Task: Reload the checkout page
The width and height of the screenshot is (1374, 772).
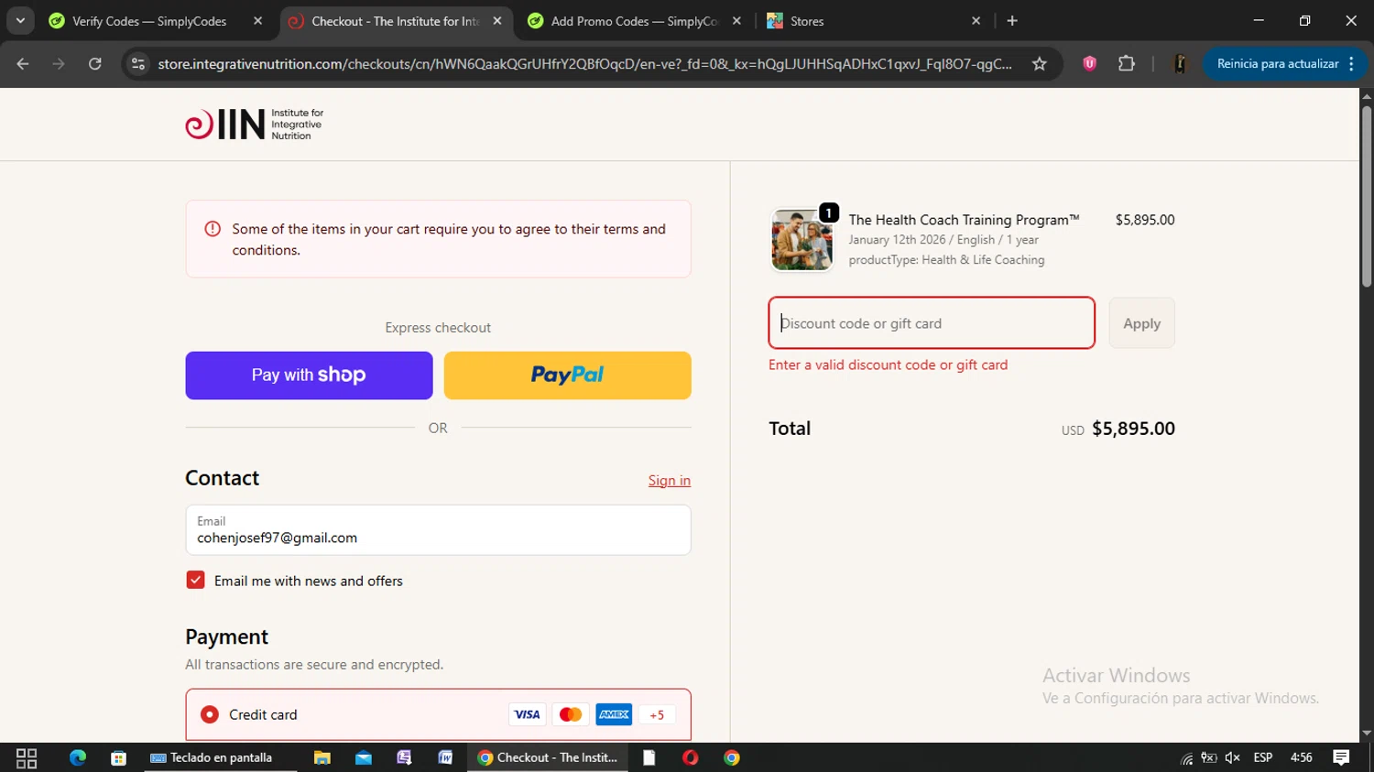Action: tap(95, 64)
